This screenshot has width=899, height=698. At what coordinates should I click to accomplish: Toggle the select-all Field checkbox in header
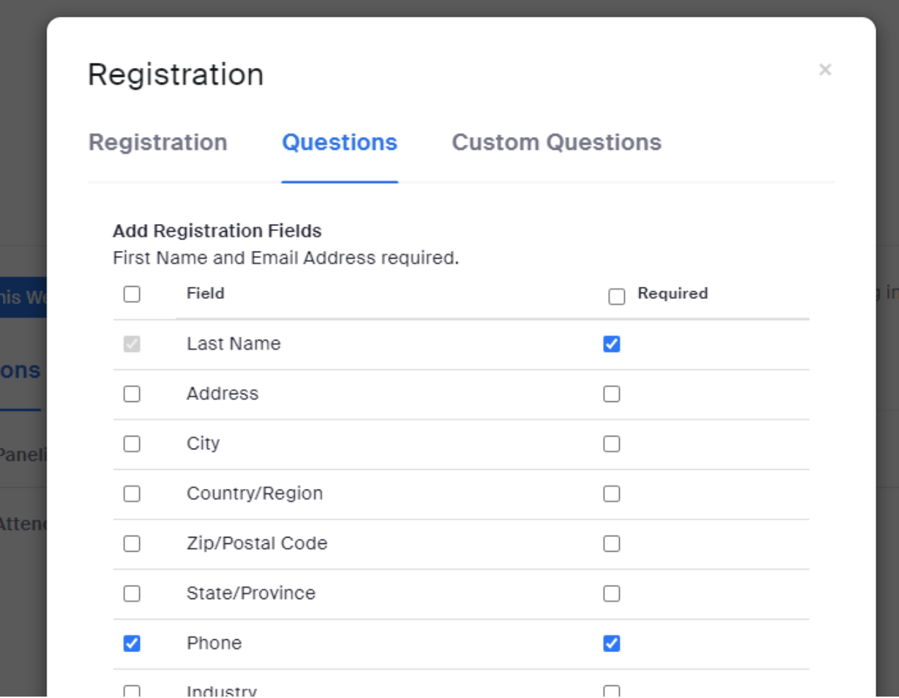coord(132,294)
